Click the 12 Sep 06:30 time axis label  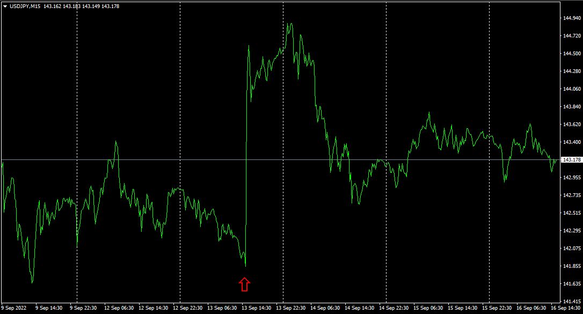click(119, 308)
